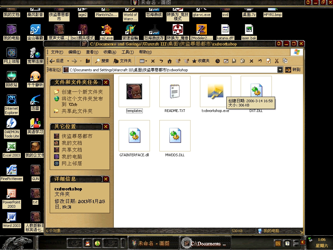Open Favorites (收藏夹) star button
333x250 pixels.
201,61
